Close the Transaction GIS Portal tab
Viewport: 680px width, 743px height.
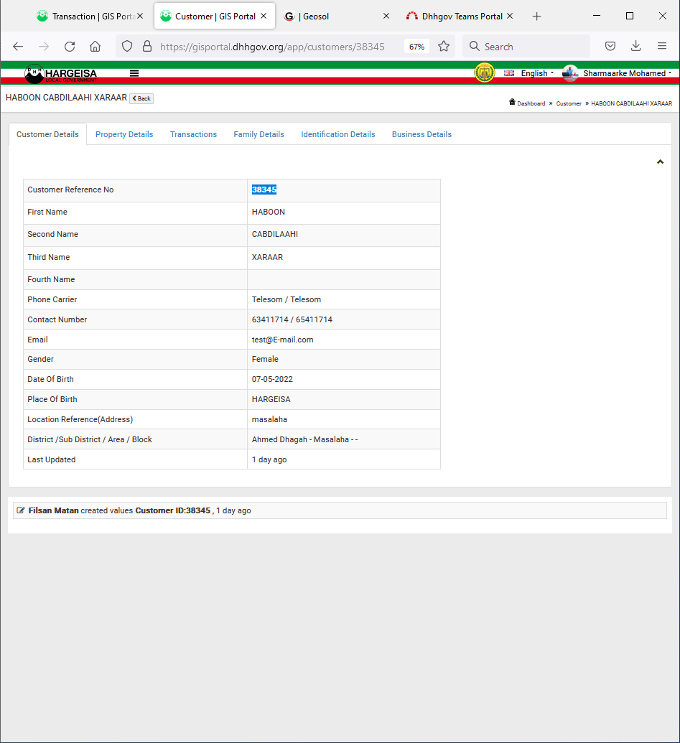click(140, 16)
